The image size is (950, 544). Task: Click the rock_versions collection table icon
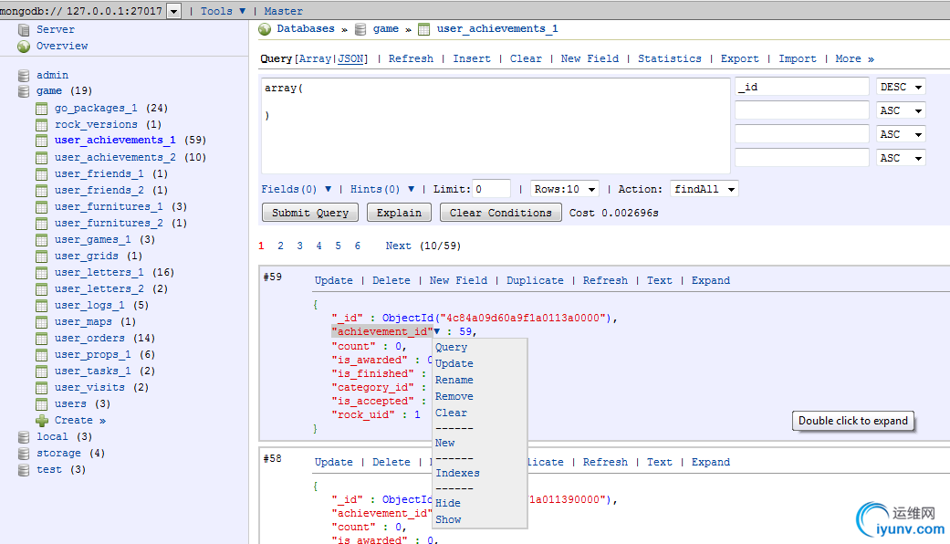click(41, 125)
